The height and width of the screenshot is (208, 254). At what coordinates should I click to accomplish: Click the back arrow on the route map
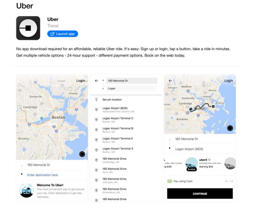[x=170, y=81]
